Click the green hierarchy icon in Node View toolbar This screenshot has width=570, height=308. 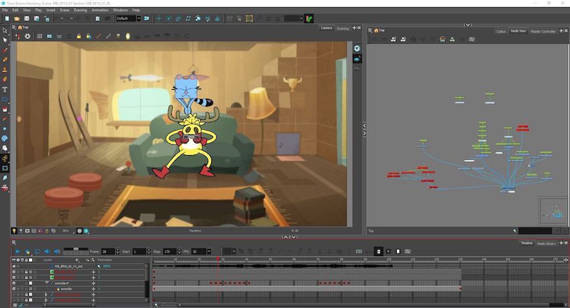(x=452, y=39)
